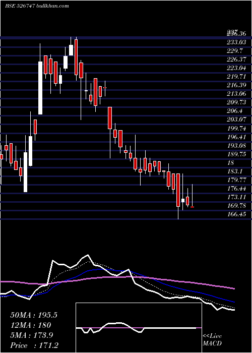Screen dimensions: 252x353
Task: Select the 166.45 axis value
Action: [236, 214]
